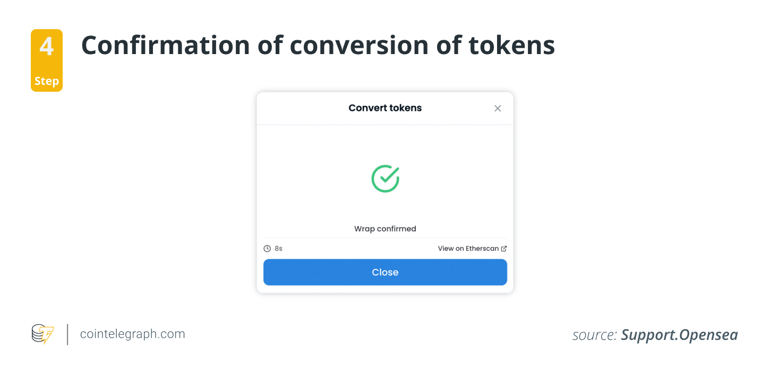Screen dimensions: 770x377
Task: Select the circular check icon in the dialog
Action: pos(385,178)
